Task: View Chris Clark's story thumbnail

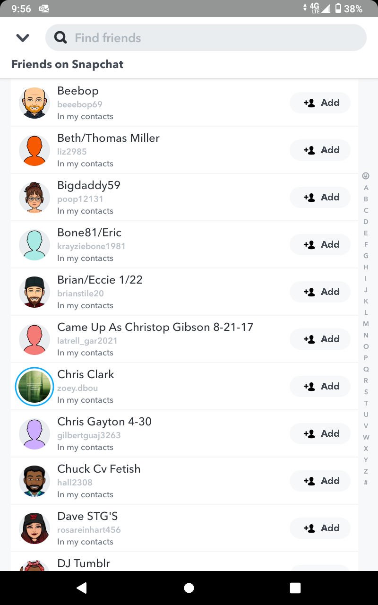Action: 34,386
